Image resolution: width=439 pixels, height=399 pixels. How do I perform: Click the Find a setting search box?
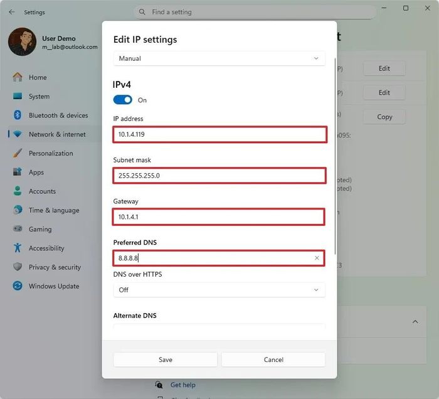pyautogui.click(x=255, y=12)
